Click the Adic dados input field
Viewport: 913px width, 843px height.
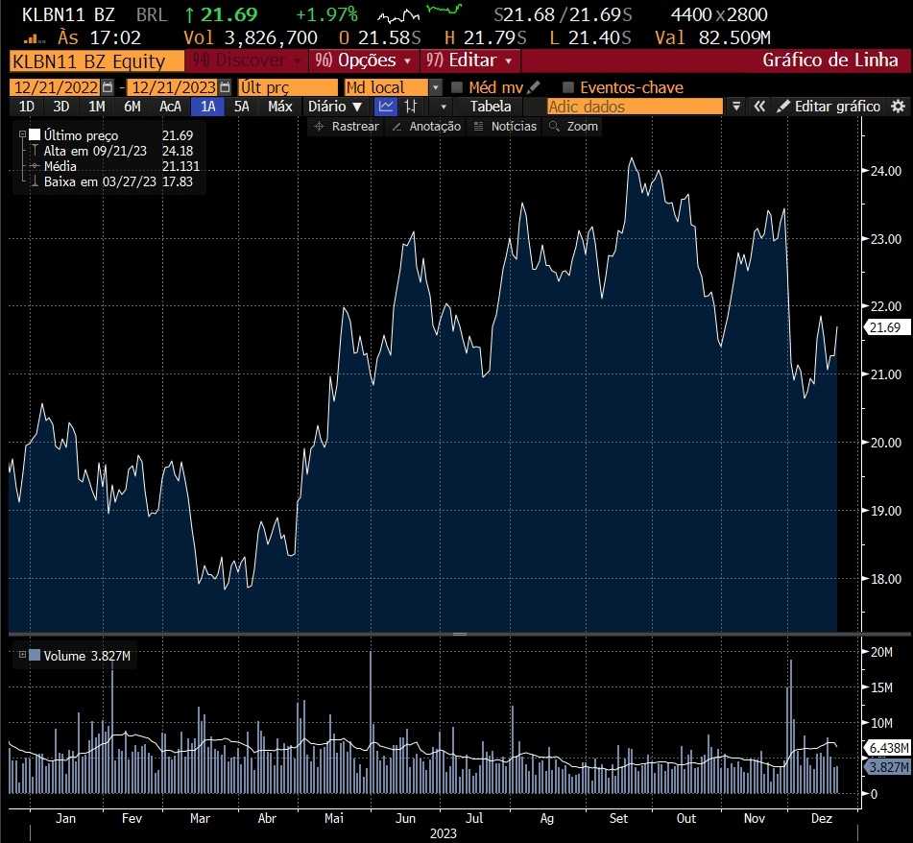pos(634,107)
